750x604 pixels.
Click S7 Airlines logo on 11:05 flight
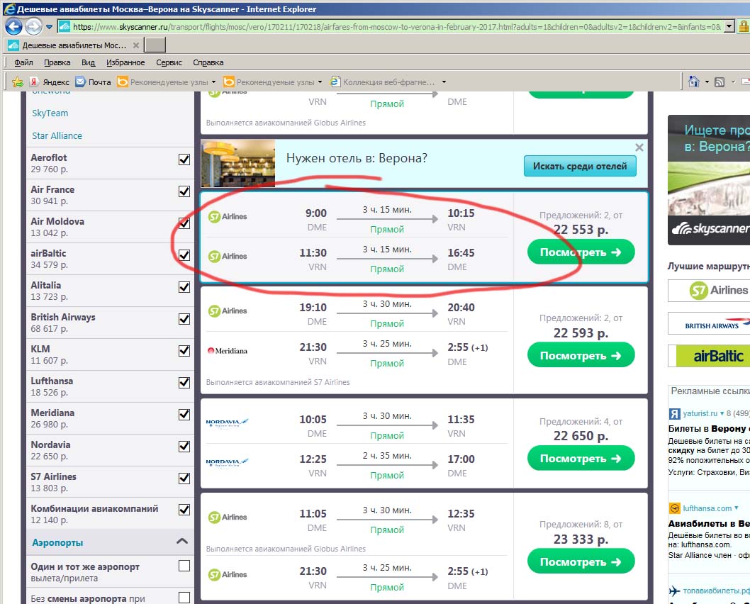(x=228, y=518)
